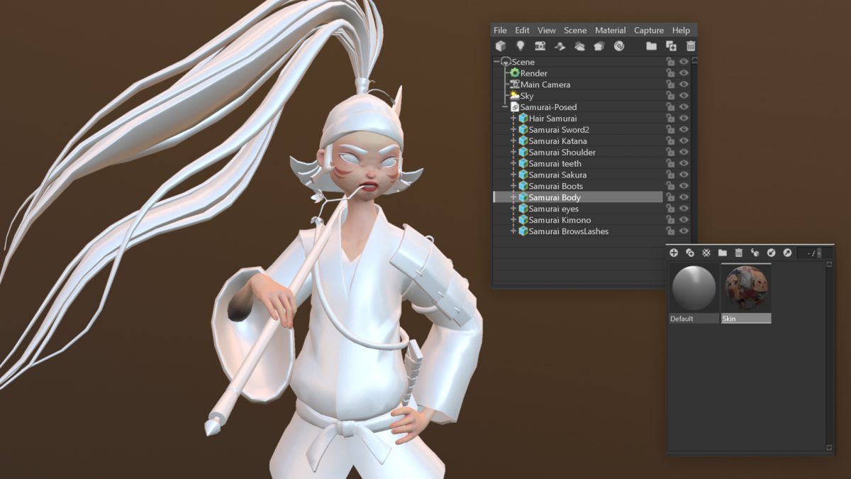Add a new mesh object with the cube icon
Screen dimensions: 851x479
(501, 45)
